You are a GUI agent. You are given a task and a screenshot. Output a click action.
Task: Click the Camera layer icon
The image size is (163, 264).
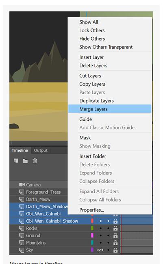[22, 185]
